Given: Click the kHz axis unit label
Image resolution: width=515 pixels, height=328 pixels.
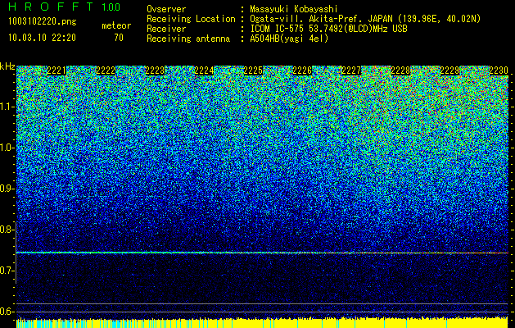Looking at the screenshot, I should pos(7,66).
